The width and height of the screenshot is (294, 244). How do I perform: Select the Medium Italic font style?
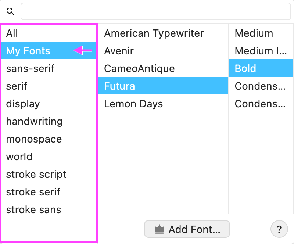point(260,51)
